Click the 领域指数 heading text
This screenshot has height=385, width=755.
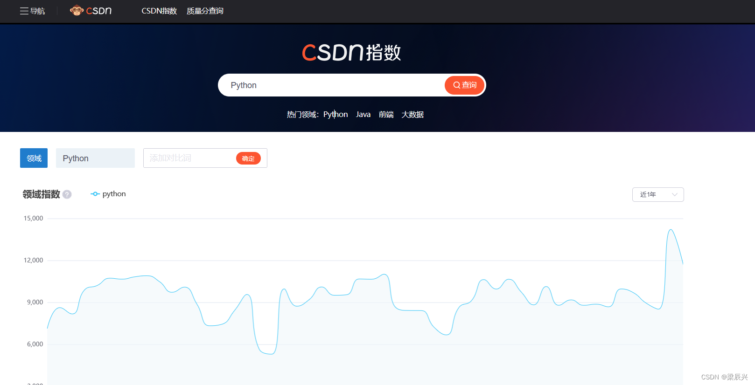[41, 194]
